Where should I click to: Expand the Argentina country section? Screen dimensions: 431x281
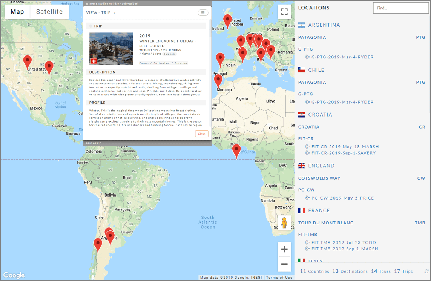tap(324, 25)
